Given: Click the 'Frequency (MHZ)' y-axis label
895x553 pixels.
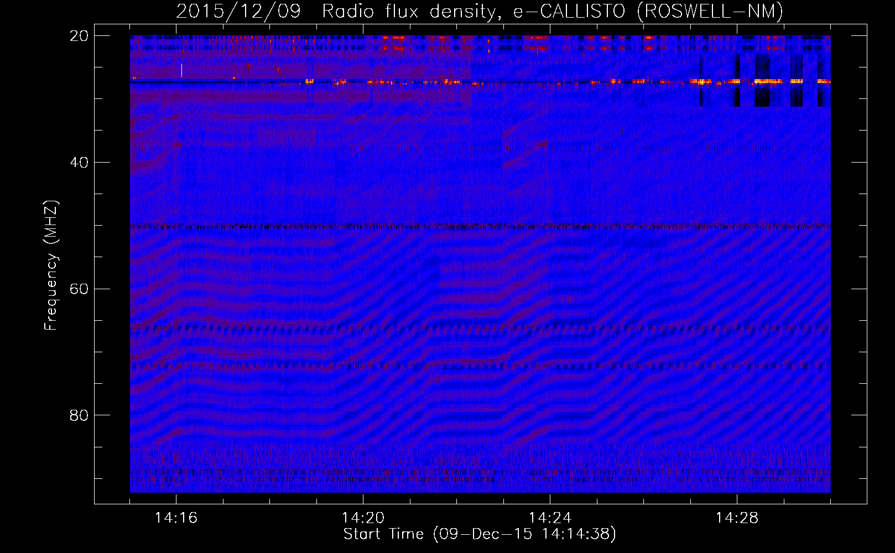Looking at the screenshot, I should (51, 265).
